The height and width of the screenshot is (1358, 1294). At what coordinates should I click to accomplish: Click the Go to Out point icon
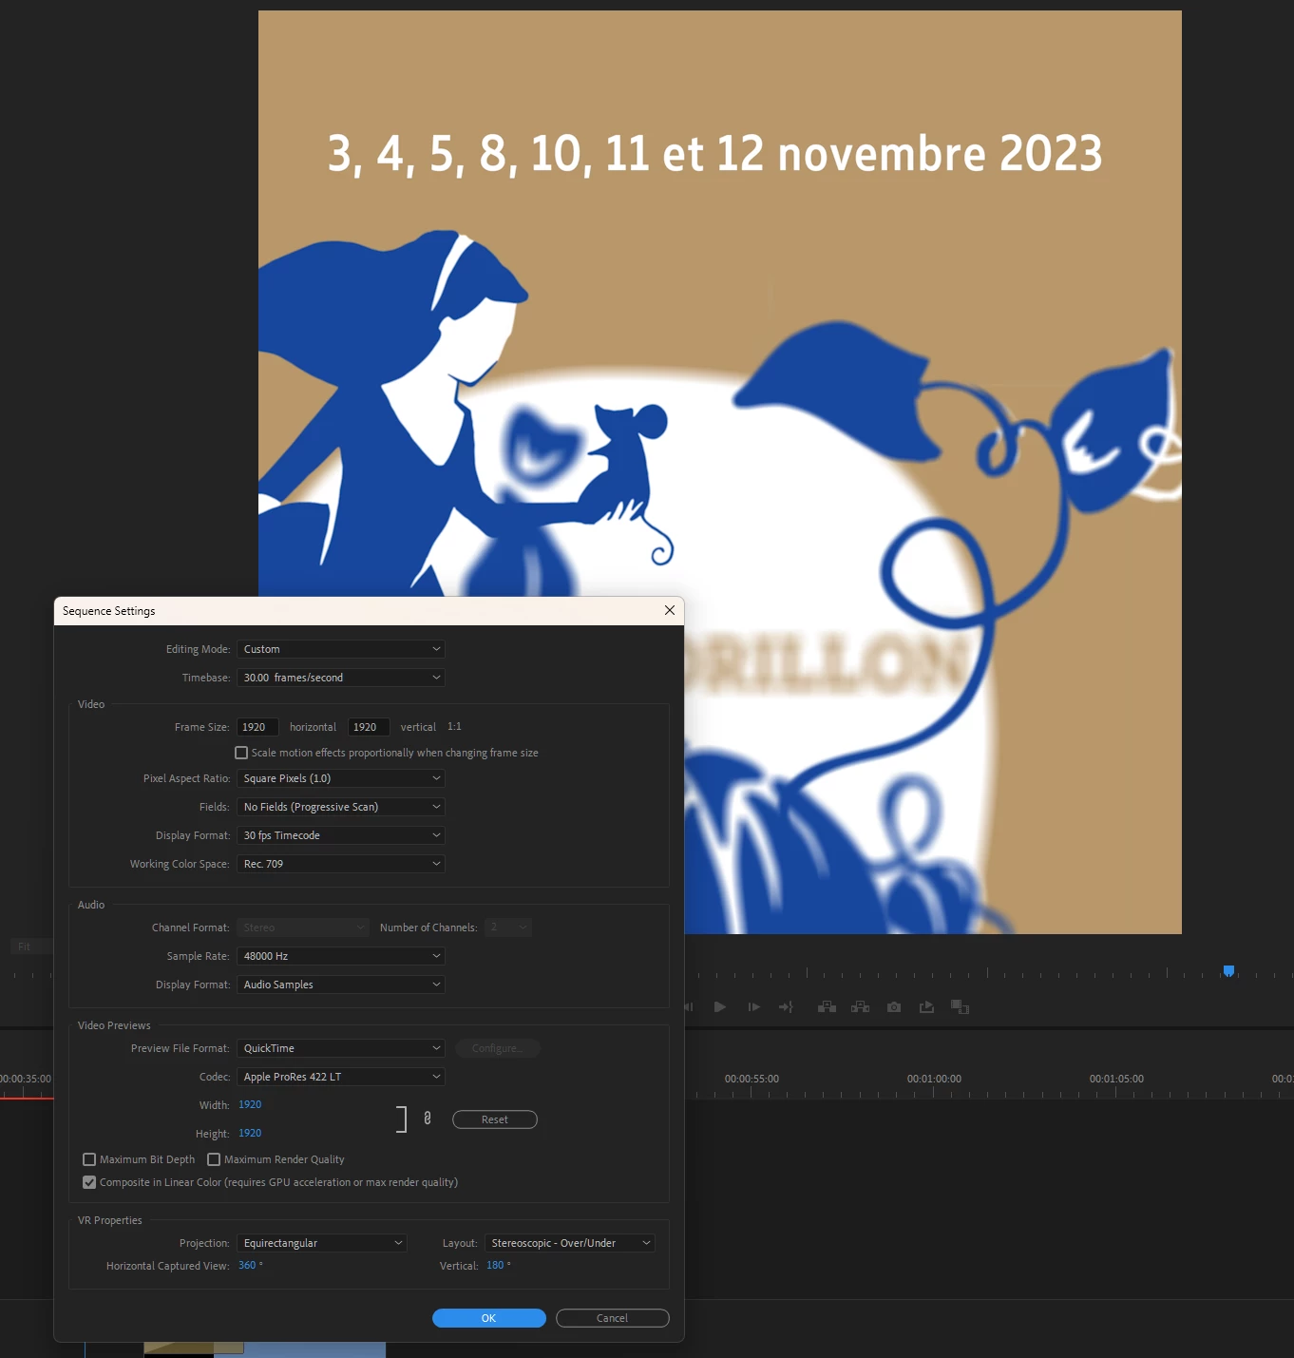[786, 1006]
